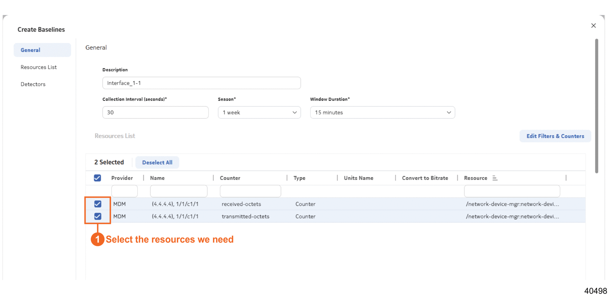This screenshot has height=298, width=609.
Task: Click the Counter column filter box
Action: pyautogui.click(x=250, y=191)
